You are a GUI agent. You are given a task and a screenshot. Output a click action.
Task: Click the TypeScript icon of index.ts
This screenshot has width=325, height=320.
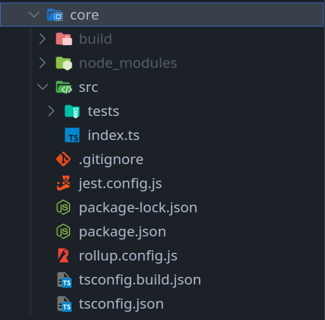[x=72, y=135]
